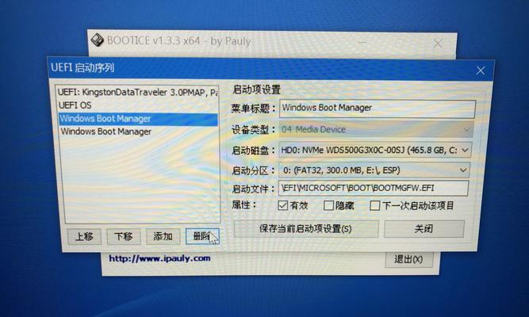Toggle the 有效 (active) checkbox
The height and width of the screenshot is (317, 529).
pyautogui.click(x=282, y=205)
